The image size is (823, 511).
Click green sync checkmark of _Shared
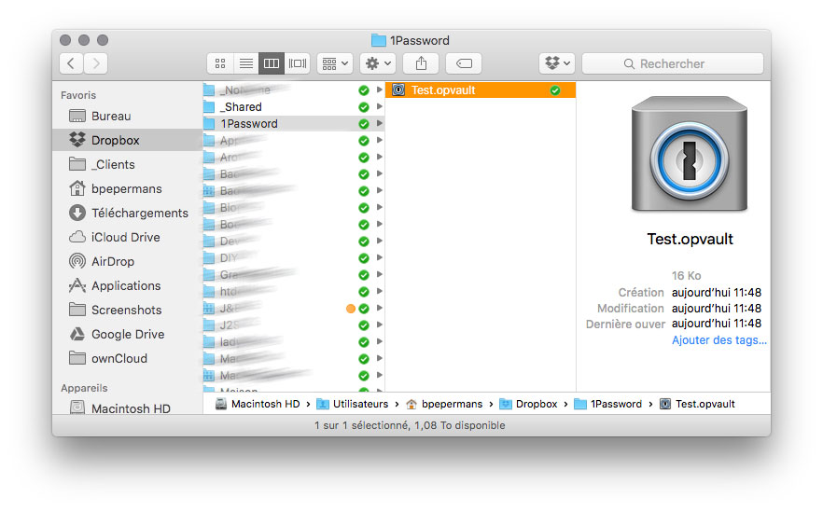(x=364, y=107)
